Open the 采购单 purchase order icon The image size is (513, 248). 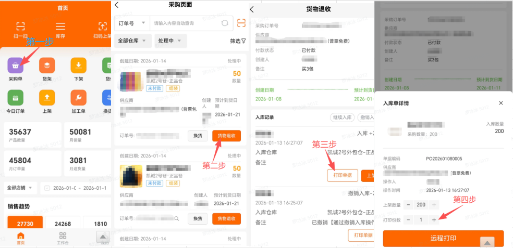click(x=16, y=66)
